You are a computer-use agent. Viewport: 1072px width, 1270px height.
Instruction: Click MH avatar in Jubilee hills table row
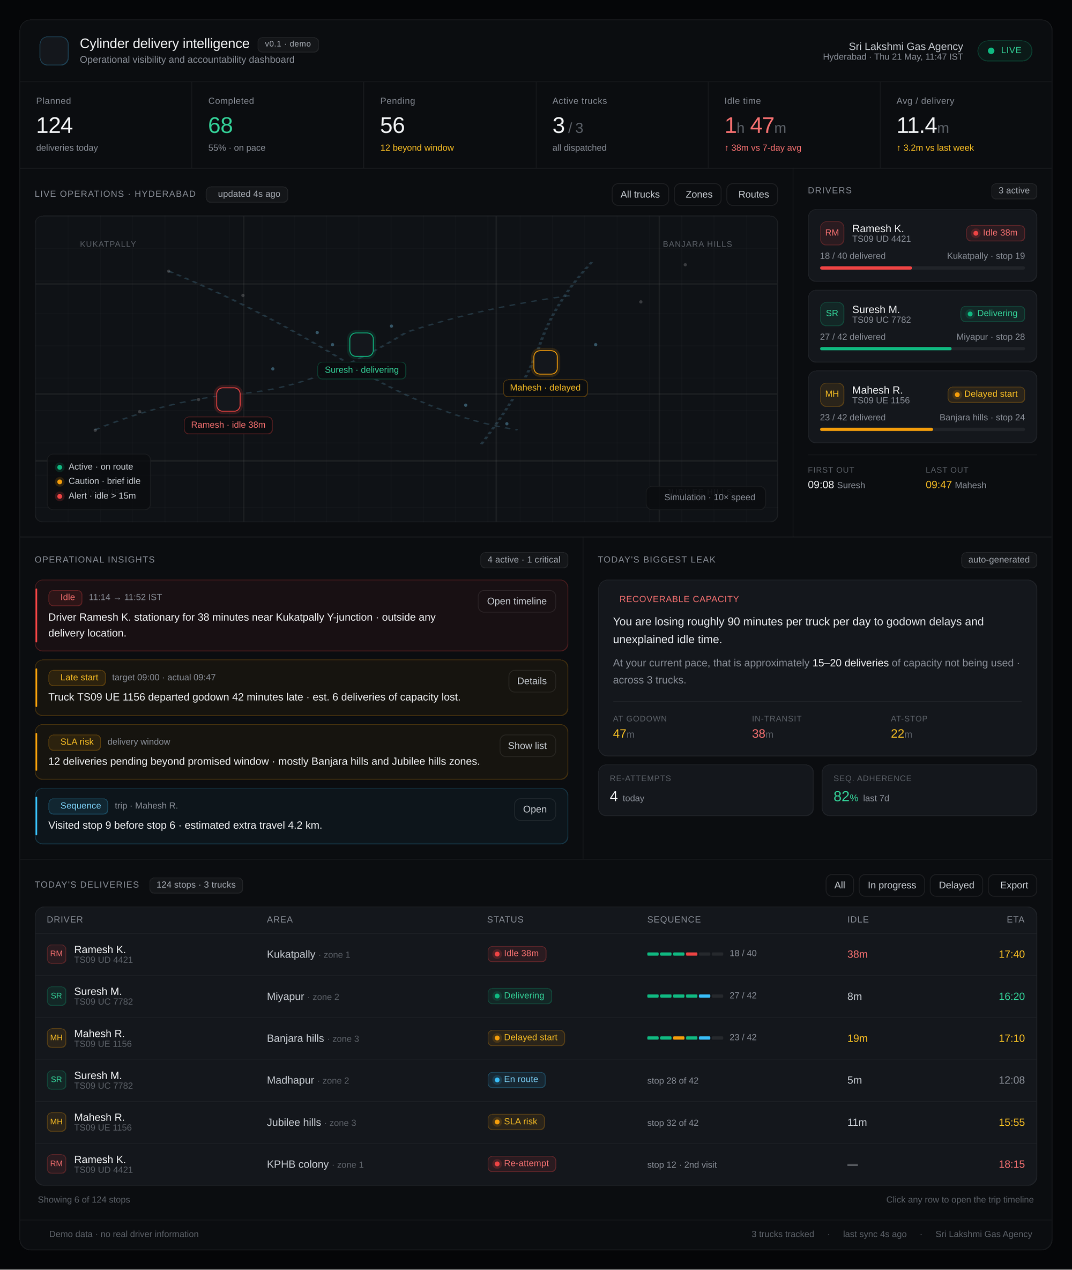click(x=56, y=1122)
